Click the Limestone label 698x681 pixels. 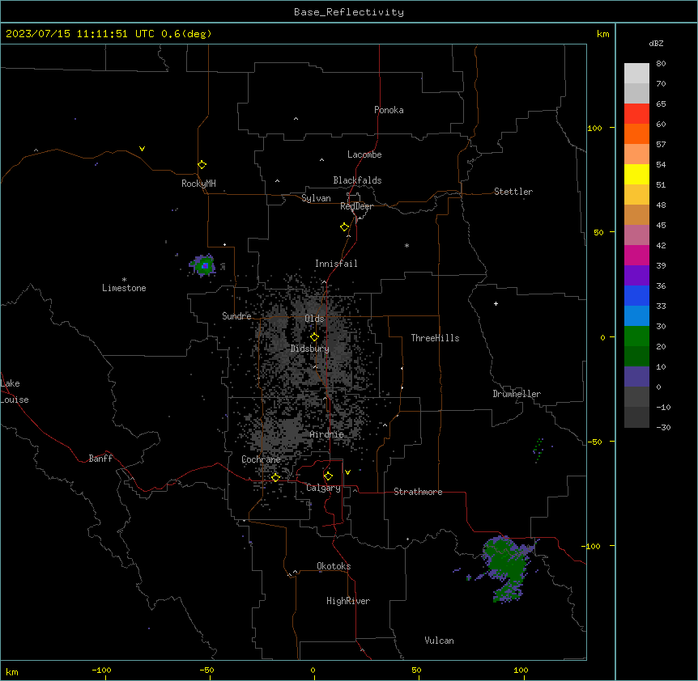[124, 288]
